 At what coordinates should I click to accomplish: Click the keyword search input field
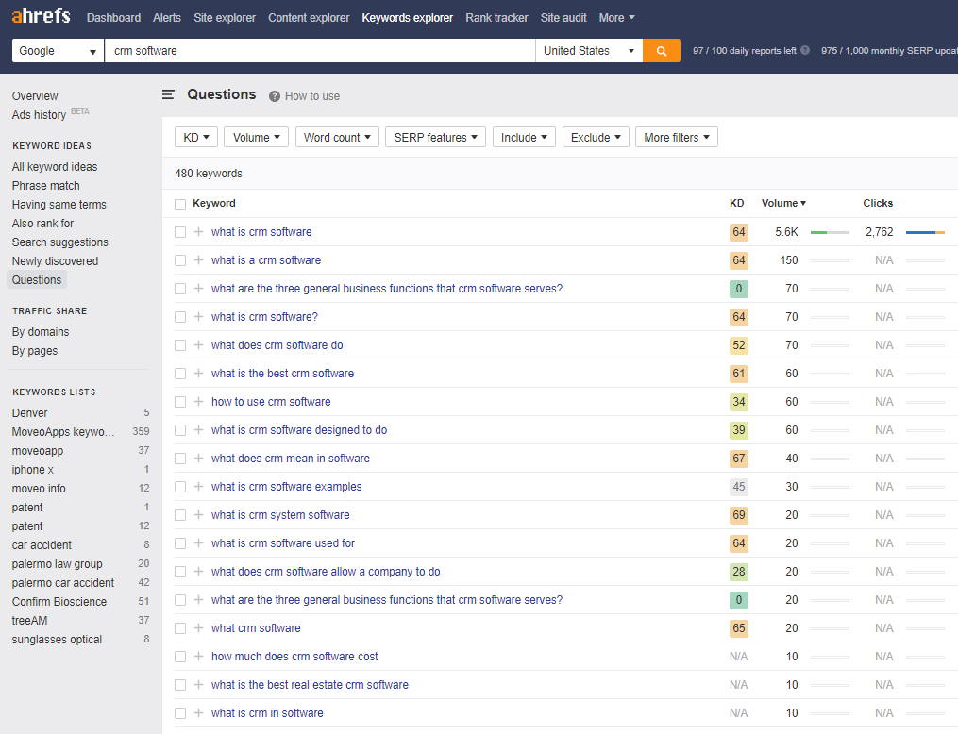320,51
